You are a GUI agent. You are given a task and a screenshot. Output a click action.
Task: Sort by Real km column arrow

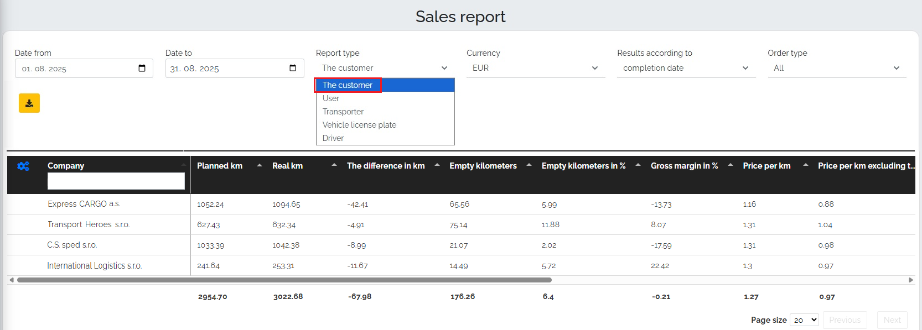pyautogui.click(x=334, y=165)
